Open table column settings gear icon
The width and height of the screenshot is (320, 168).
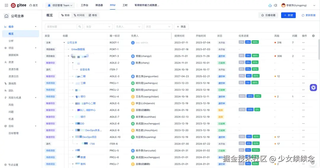[x=313, y=36]
